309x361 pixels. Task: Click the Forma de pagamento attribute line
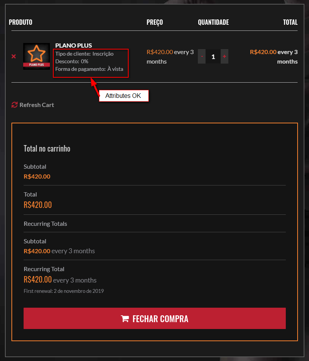(89, 69)
